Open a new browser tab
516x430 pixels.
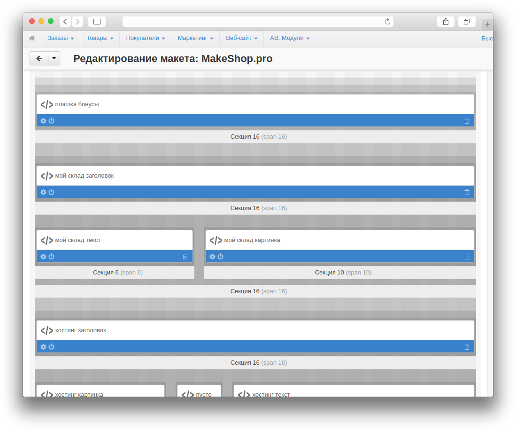tap(487, 24)
